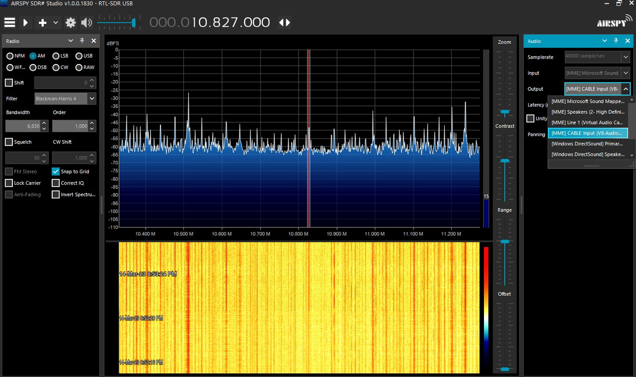Close the Audio panel
This screenshot has height=377, width=636.
point(627,41)
